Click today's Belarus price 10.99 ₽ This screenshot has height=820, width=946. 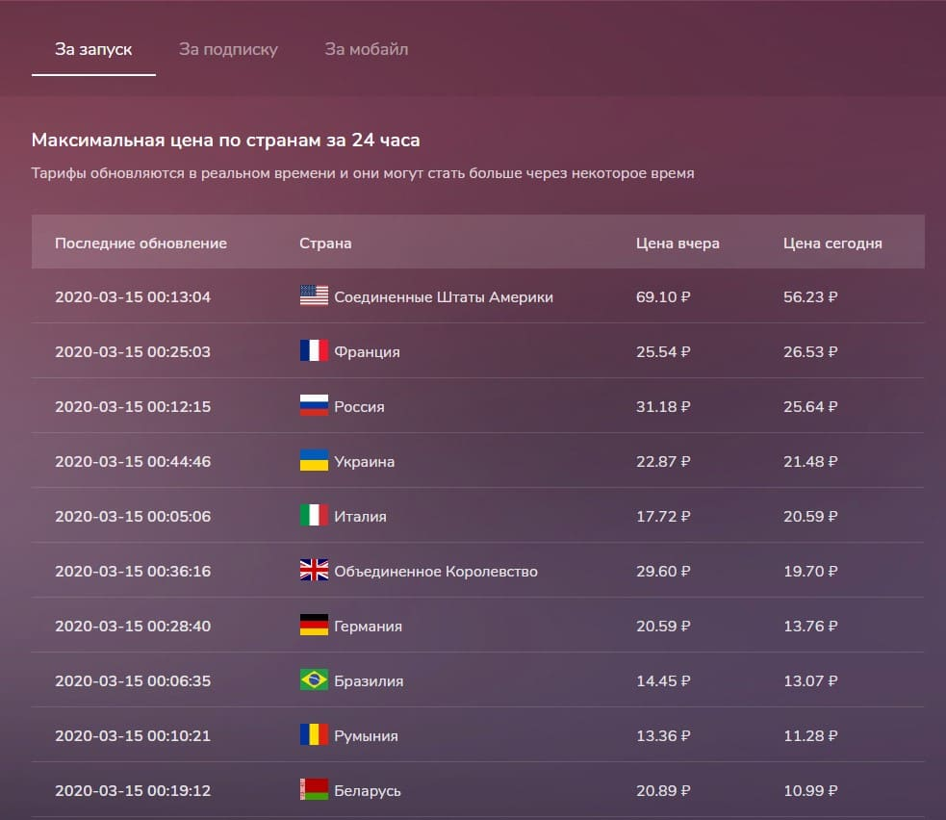click(810, 791)
